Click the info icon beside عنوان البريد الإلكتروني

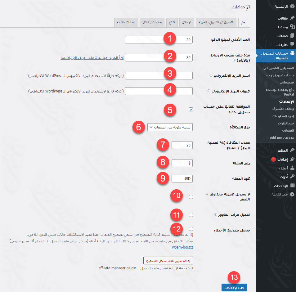209,91
